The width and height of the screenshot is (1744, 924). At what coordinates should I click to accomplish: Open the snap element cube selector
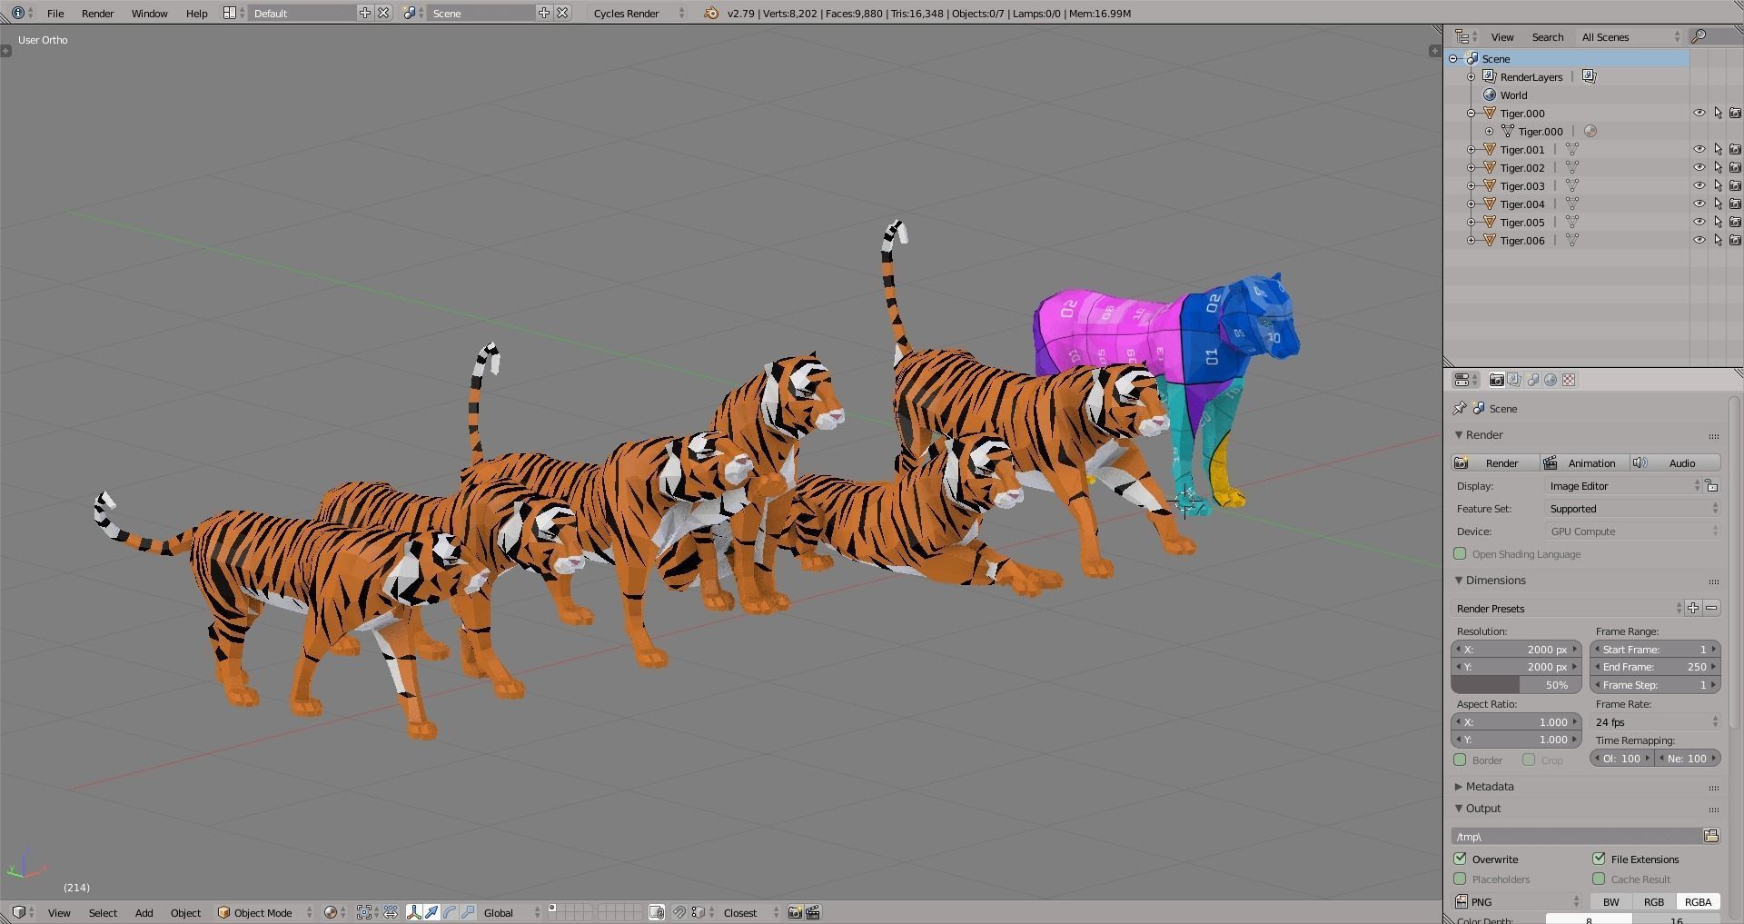pos(702,912)
